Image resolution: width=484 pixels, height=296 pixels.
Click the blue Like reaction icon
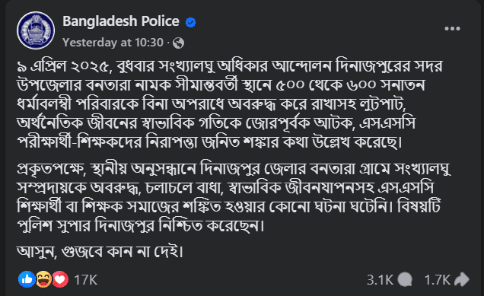coord(27,279)
